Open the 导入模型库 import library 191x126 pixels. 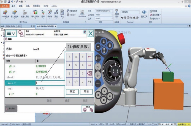[x=14, y=14]
